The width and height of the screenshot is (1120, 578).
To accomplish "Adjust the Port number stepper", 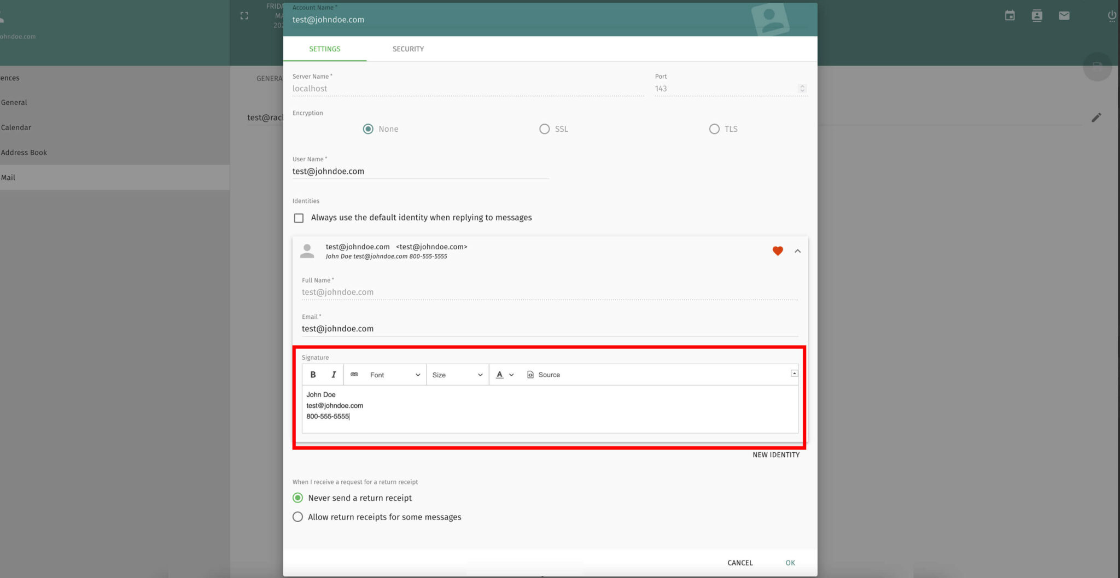I will point(802,89).
